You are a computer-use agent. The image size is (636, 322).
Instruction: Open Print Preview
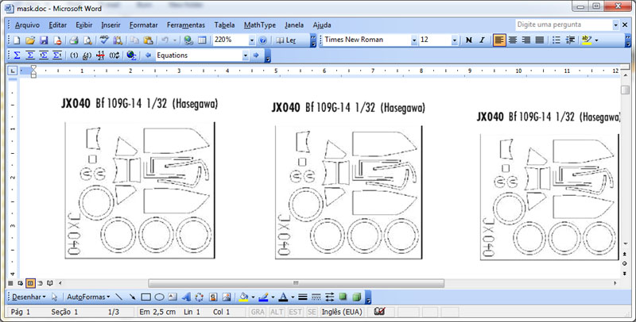pyautogui.click(x=87, y=40)
